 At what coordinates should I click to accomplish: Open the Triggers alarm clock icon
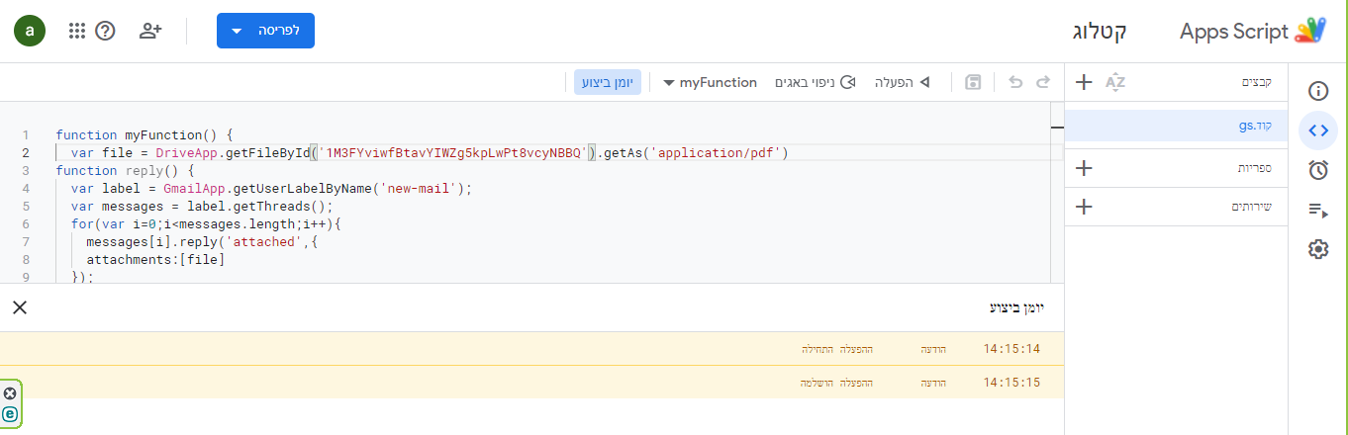tap(1317, 170)
